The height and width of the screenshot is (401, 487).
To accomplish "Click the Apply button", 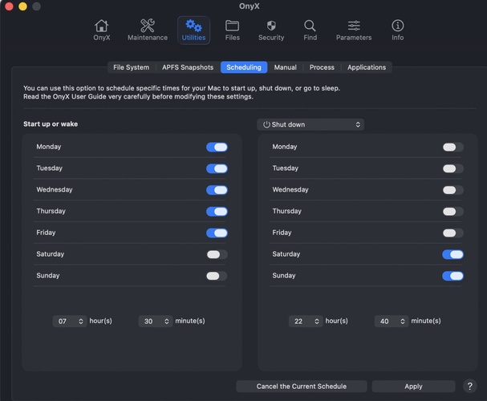I will (413, 387).
